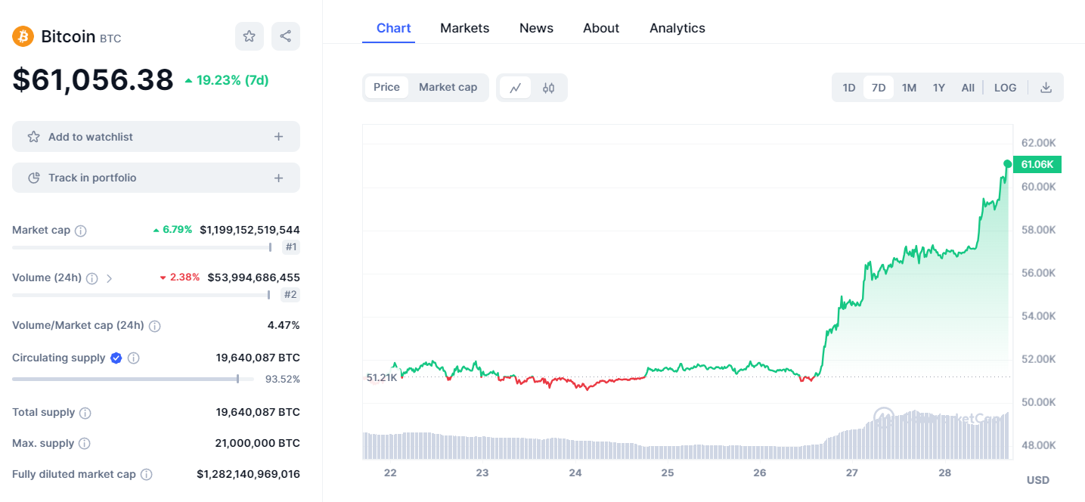1085x502 pixels.
Task: Click the Circulating supply progress bar
Action: (133, 379)
